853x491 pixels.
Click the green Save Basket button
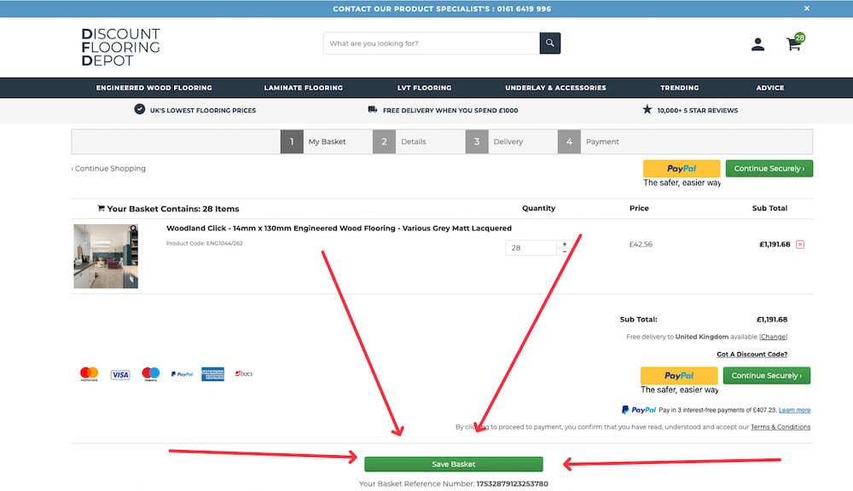454,464
